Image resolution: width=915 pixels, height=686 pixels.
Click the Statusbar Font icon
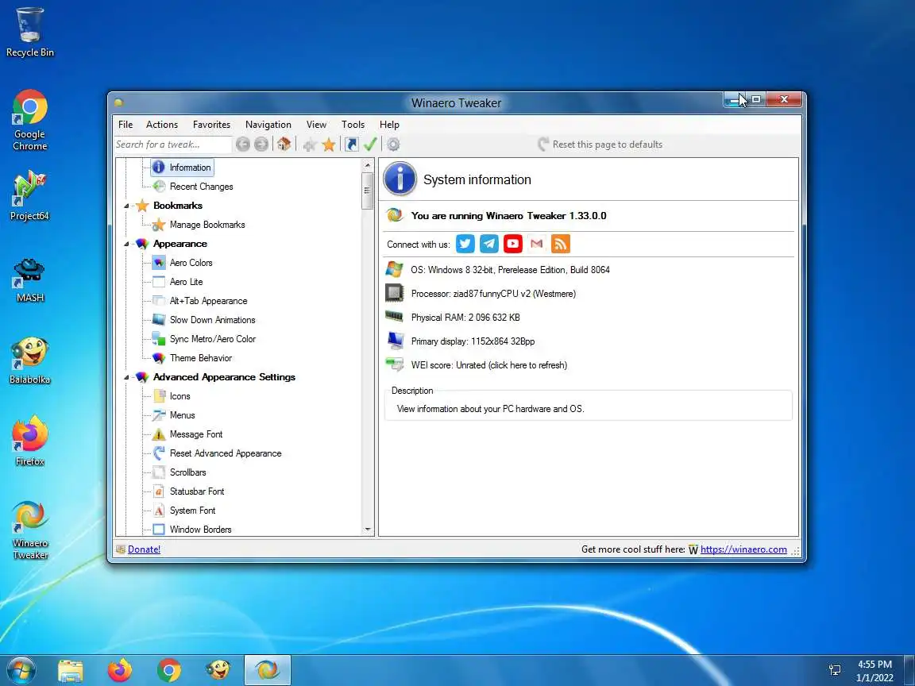(x=159, y=491)
